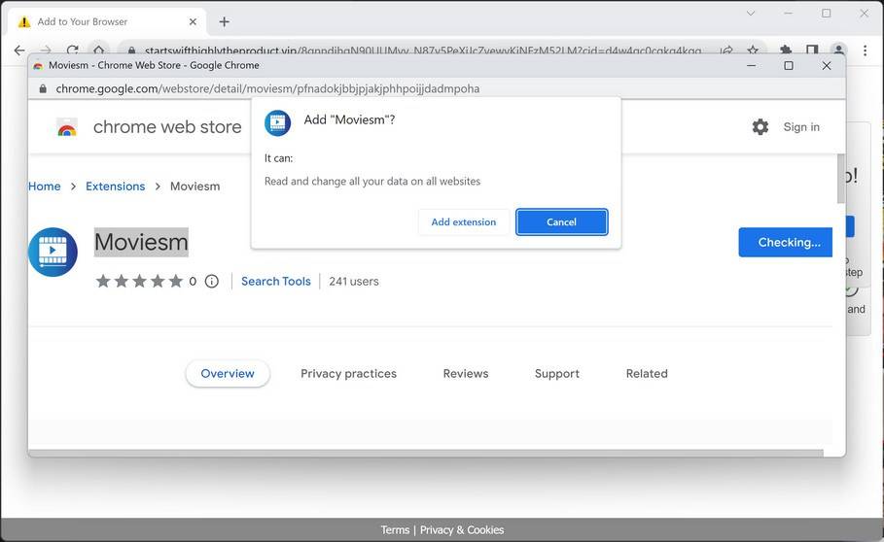Viewport: 884px width, 542px height.
Task: Click the Add extension button
Action: pos(464,221)
